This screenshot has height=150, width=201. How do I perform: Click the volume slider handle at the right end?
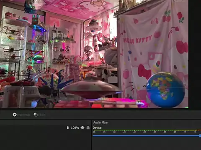pos(200,136)
